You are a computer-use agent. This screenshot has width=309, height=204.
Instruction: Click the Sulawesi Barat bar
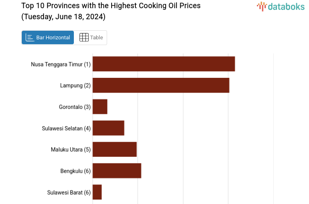97,192
